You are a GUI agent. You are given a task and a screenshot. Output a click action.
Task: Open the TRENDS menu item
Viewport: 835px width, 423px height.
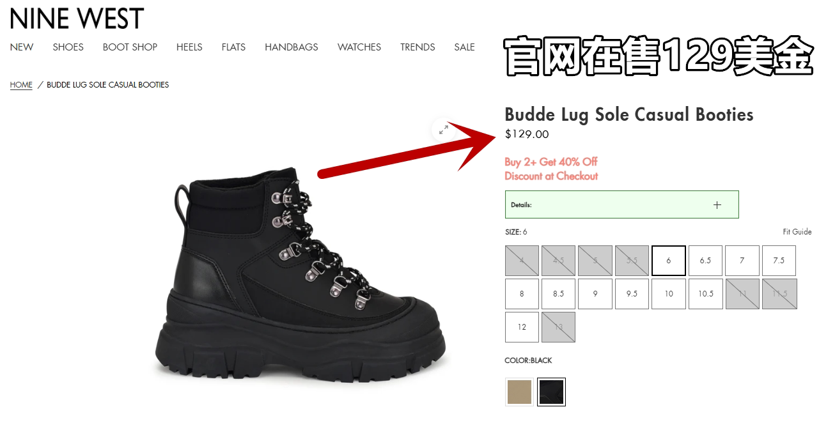coord(417,47)
